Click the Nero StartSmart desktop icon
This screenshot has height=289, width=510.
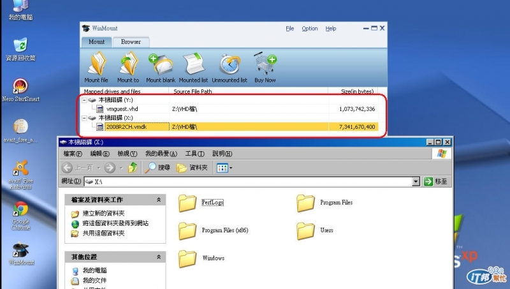click(20, 90)
